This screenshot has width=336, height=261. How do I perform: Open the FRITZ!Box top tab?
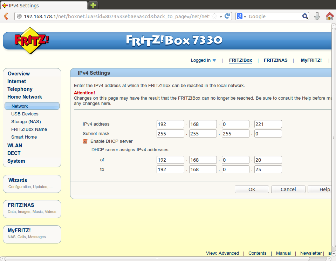click(240, 60)
